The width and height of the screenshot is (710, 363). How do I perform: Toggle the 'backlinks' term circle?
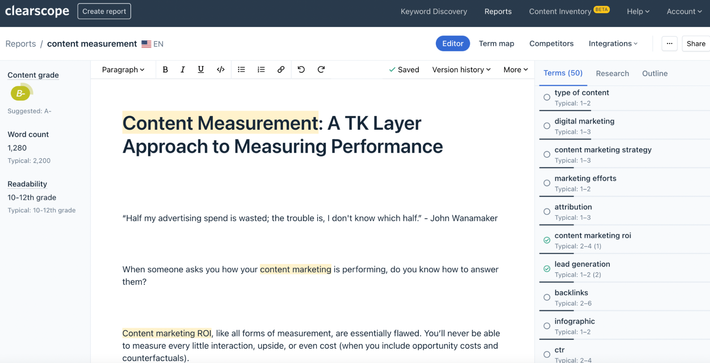pos(546,297)
